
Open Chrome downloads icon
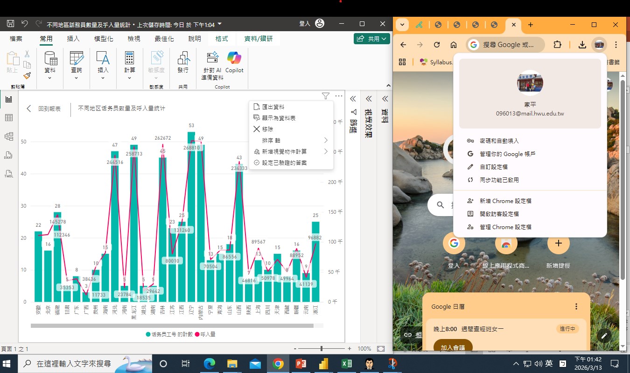pos(582,45)
